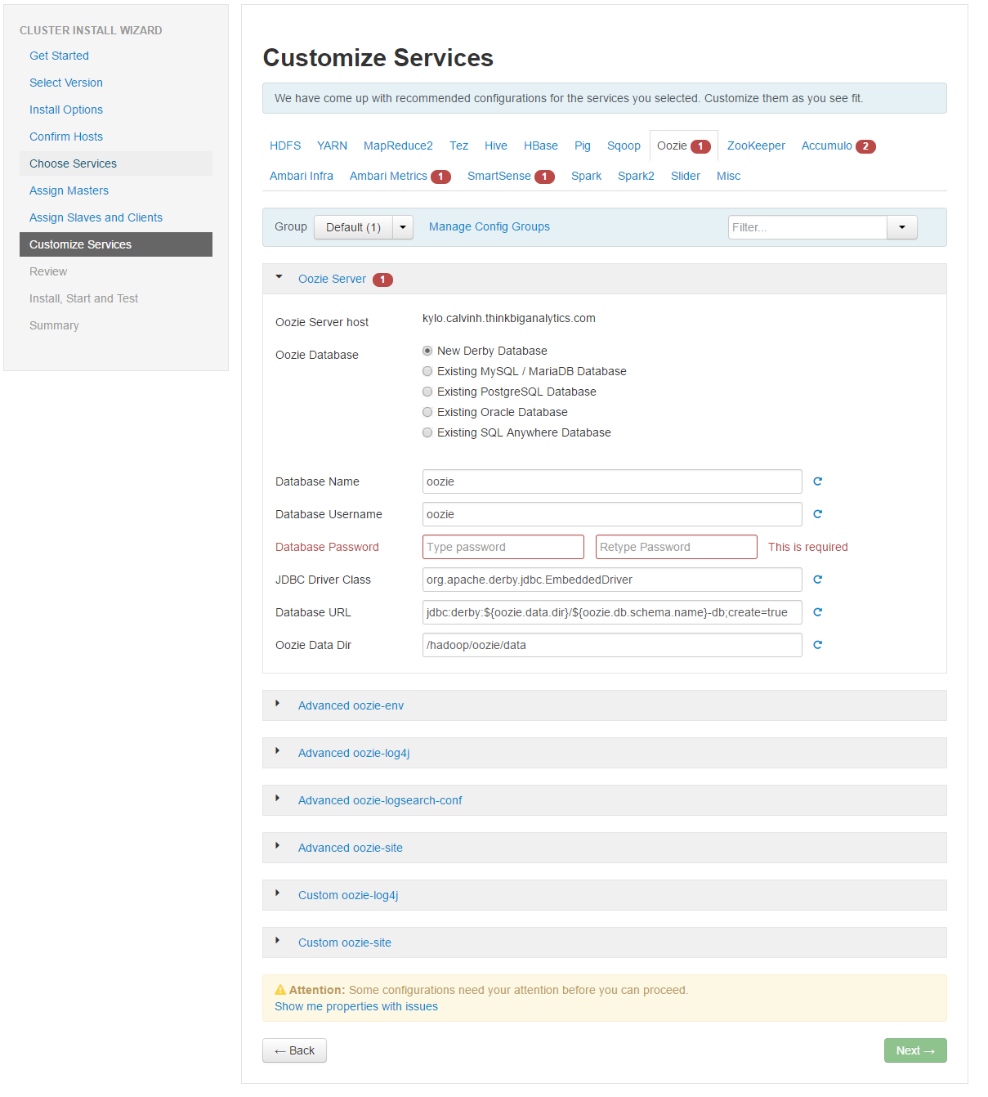Image resolution: width=988 pixels, height=1097 pixels.
Task: Click the Next button
Action: pos(914,1050)
